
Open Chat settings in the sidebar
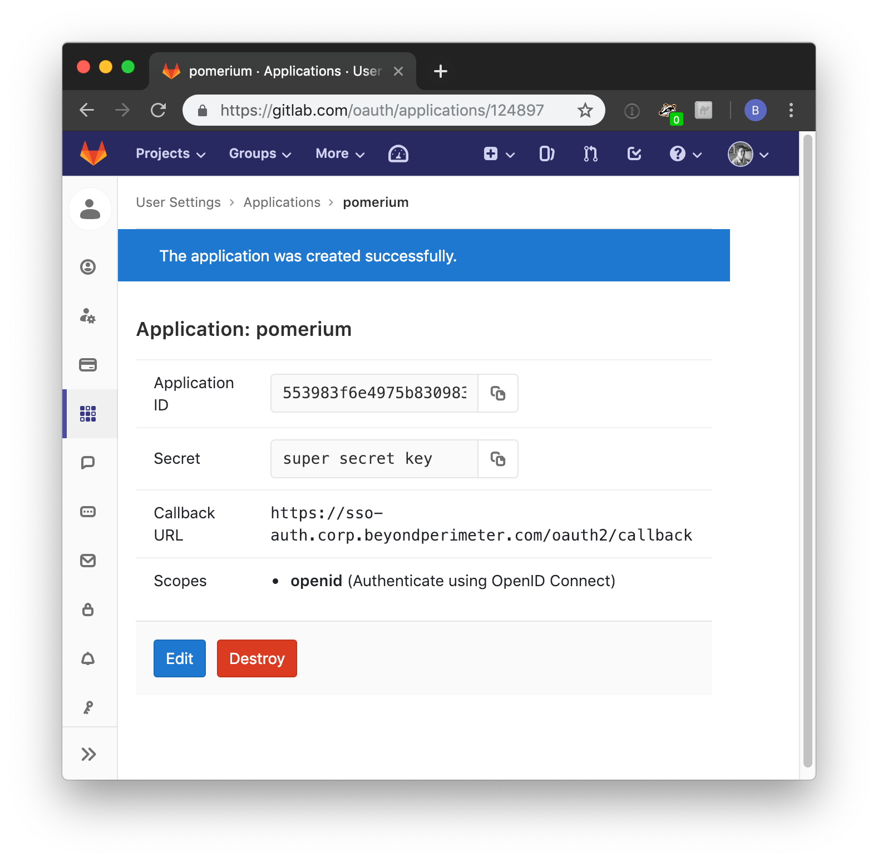88,463
